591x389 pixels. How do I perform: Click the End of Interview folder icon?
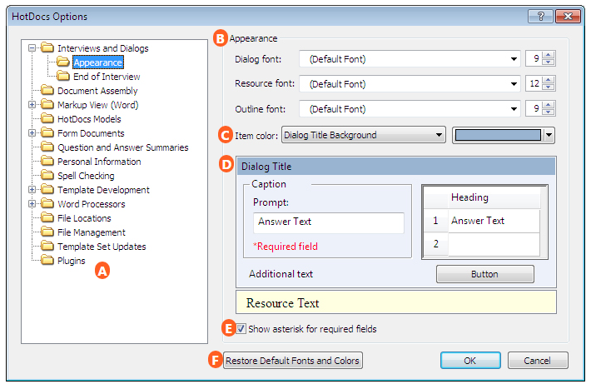(63, 76)
